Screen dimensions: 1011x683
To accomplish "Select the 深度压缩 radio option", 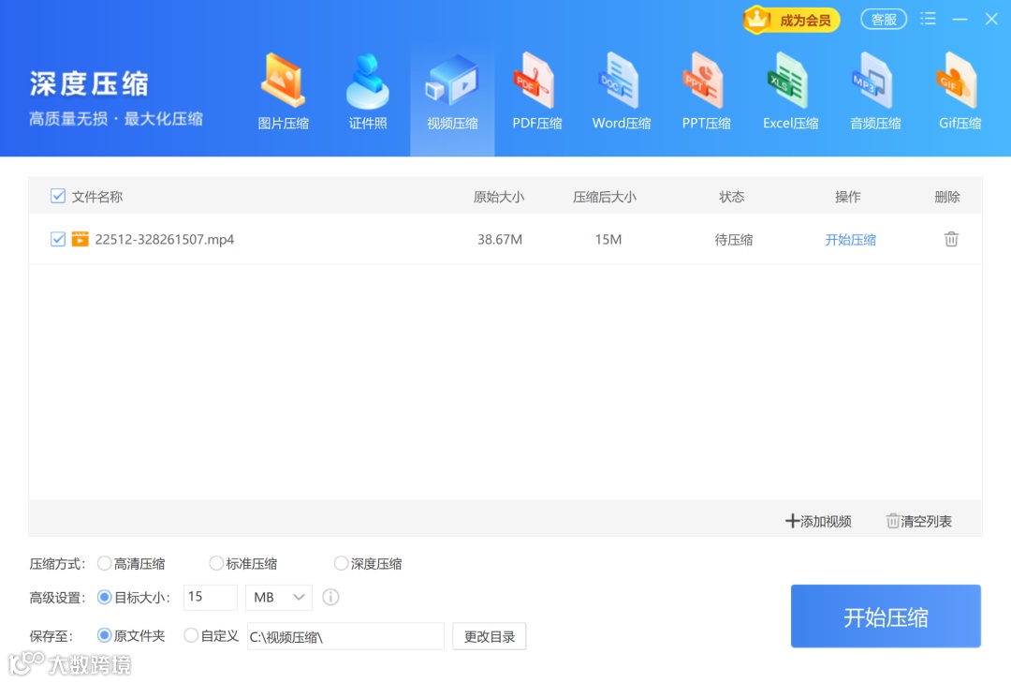I will 341,563.
